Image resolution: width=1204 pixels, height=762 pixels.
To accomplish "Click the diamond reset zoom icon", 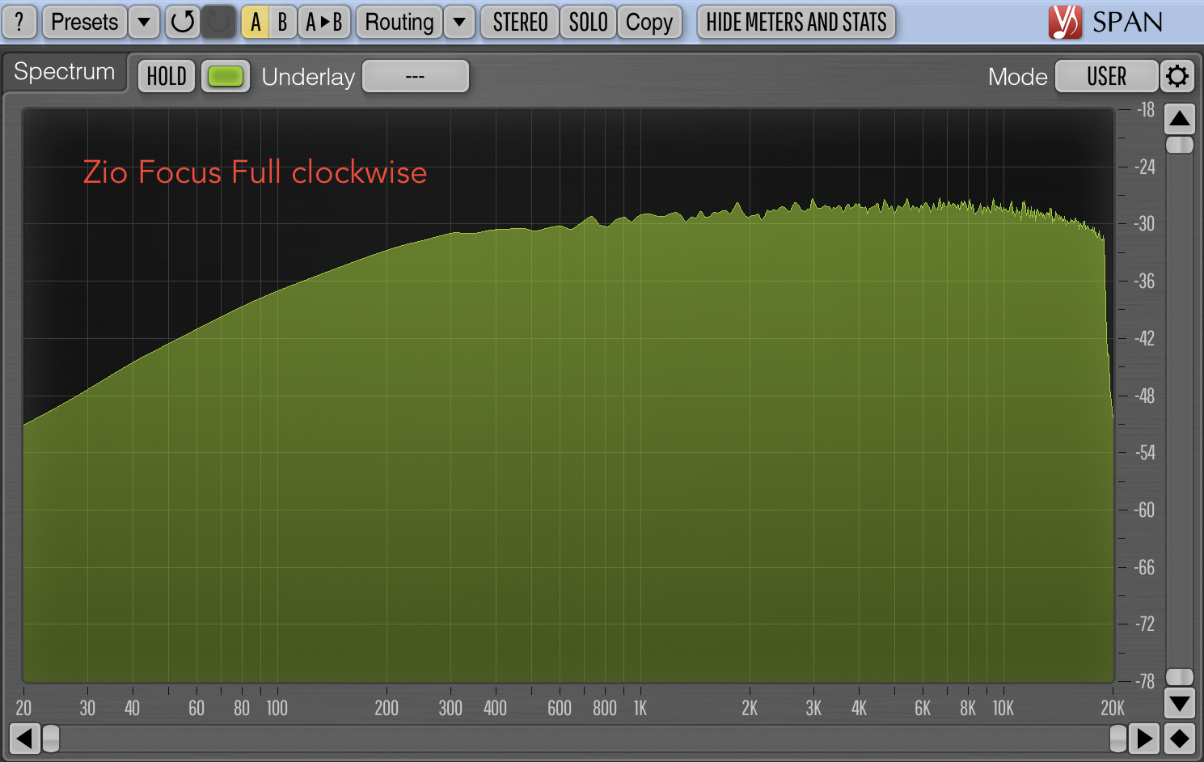I will point(1180,739).
